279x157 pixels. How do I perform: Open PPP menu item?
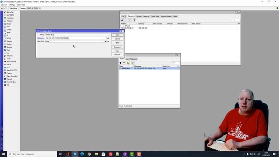[8, 27]
